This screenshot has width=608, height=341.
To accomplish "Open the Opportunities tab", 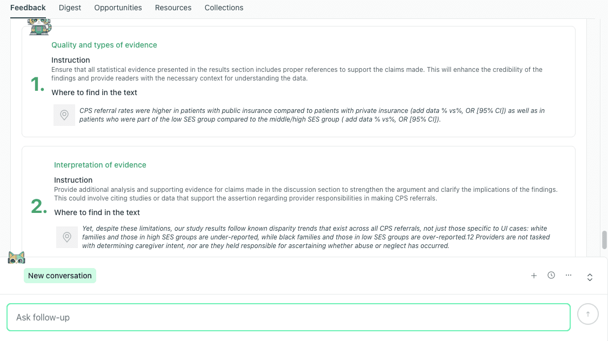I will [x=118, y=8].
